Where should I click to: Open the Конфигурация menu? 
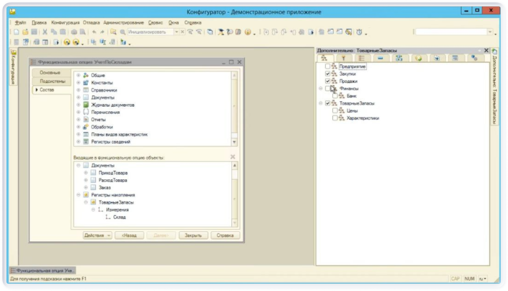click(65, 23)
